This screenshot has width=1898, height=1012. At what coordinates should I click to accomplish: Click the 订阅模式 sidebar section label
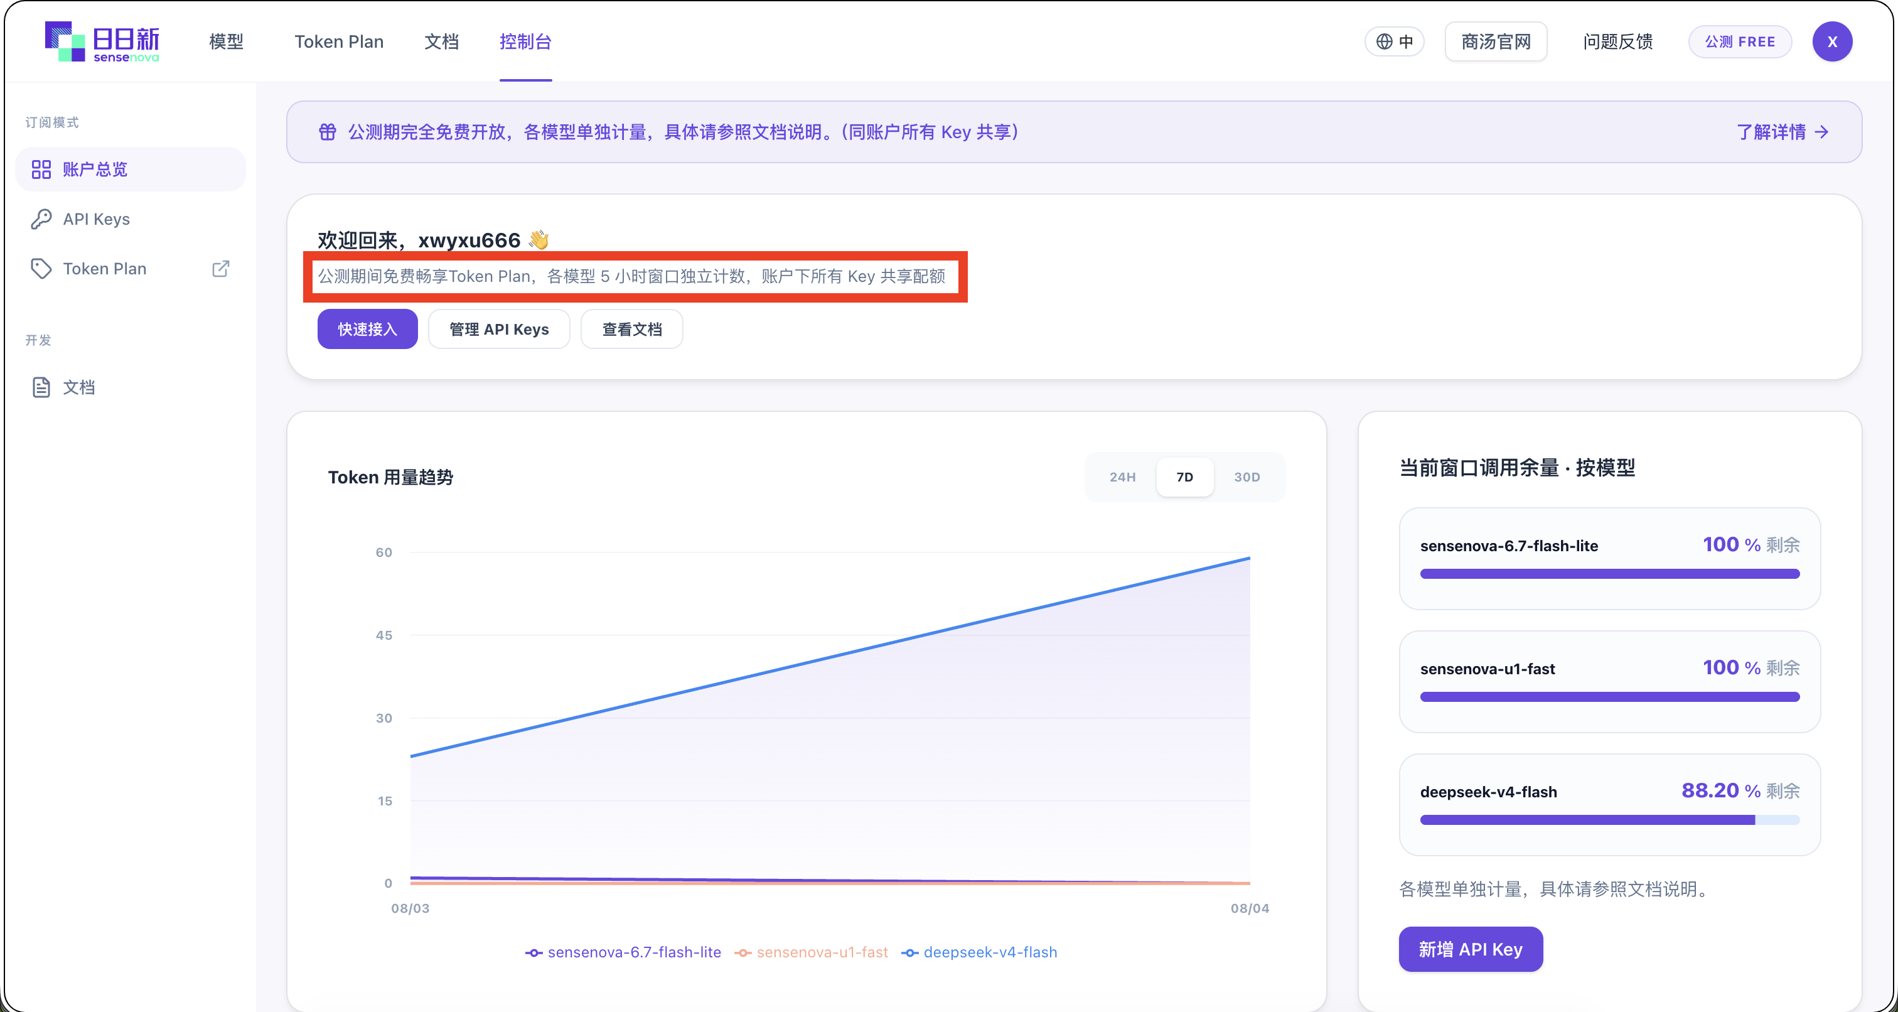tap(51, 122)
